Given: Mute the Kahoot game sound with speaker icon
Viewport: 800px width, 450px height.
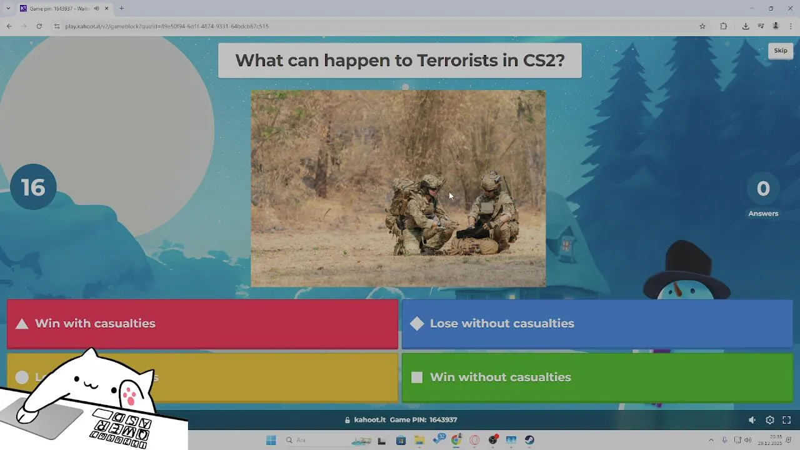Looking at the screenshot, I should (752, 420).
